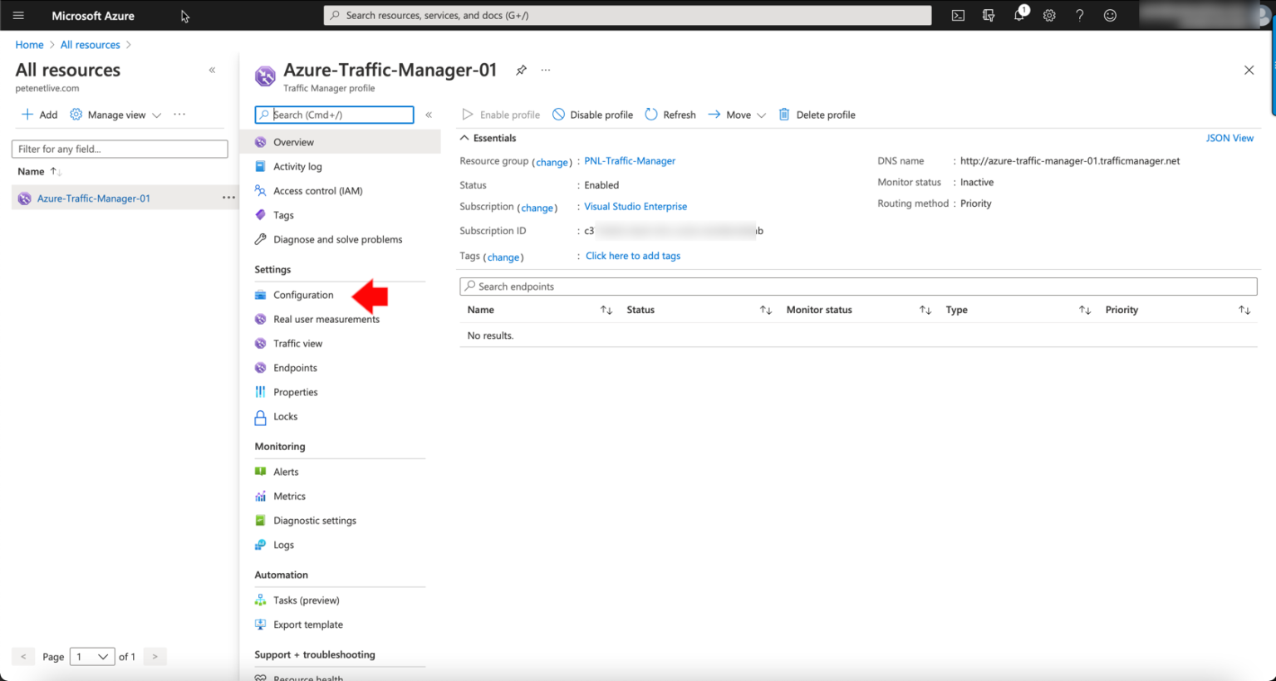
Task: Open the notifications bell
Action: 1018,14
